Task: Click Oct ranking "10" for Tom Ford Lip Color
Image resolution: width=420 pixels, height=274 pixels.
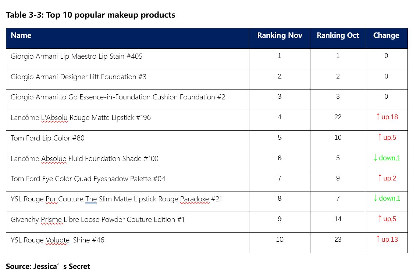Action: coord(338,138)
